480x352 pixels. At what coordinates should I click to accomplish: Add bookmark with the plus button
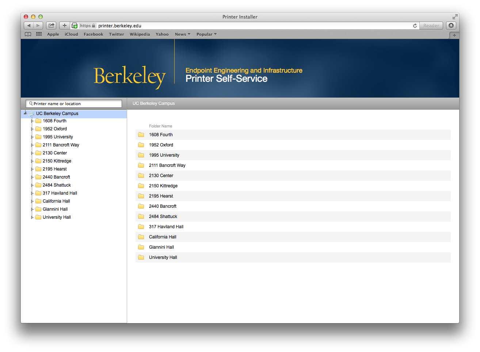[65, 26]
